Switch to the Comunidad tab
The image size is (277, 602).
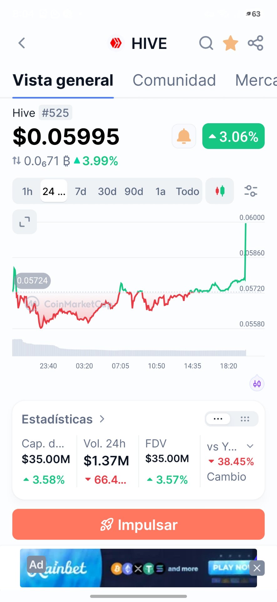tap(174, 80)
